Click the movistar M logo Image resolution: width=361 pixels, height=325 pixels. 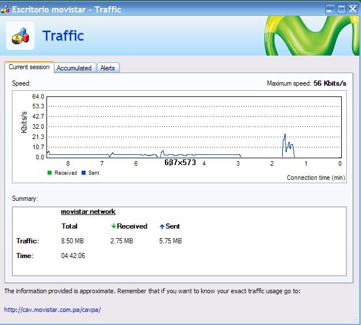point(311,36)
